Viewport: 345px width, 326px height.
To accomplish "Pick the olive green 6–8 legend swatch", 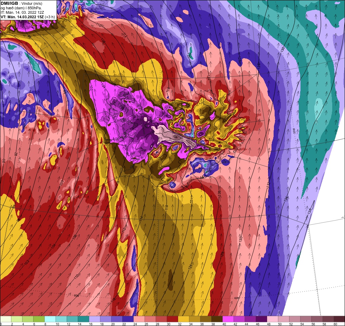I will [39, 319].
